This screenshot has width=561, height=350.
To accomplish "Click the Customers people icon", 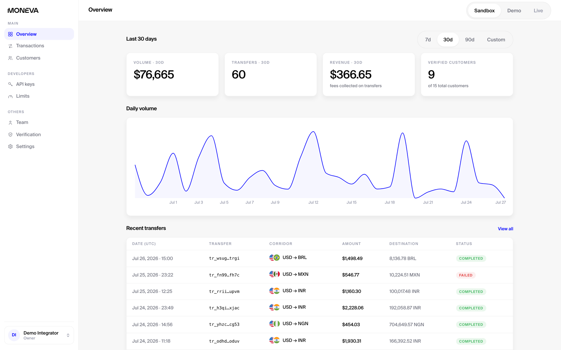I will (x=11, y=58).
